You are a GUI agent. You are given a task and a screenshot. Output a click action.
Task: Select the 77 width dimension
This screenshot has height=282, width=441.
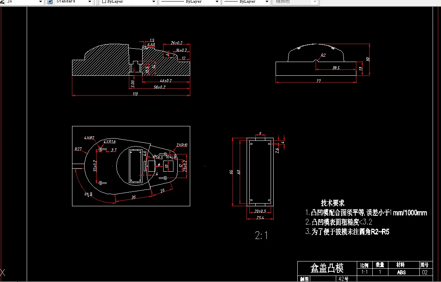(x=318, y=81)
